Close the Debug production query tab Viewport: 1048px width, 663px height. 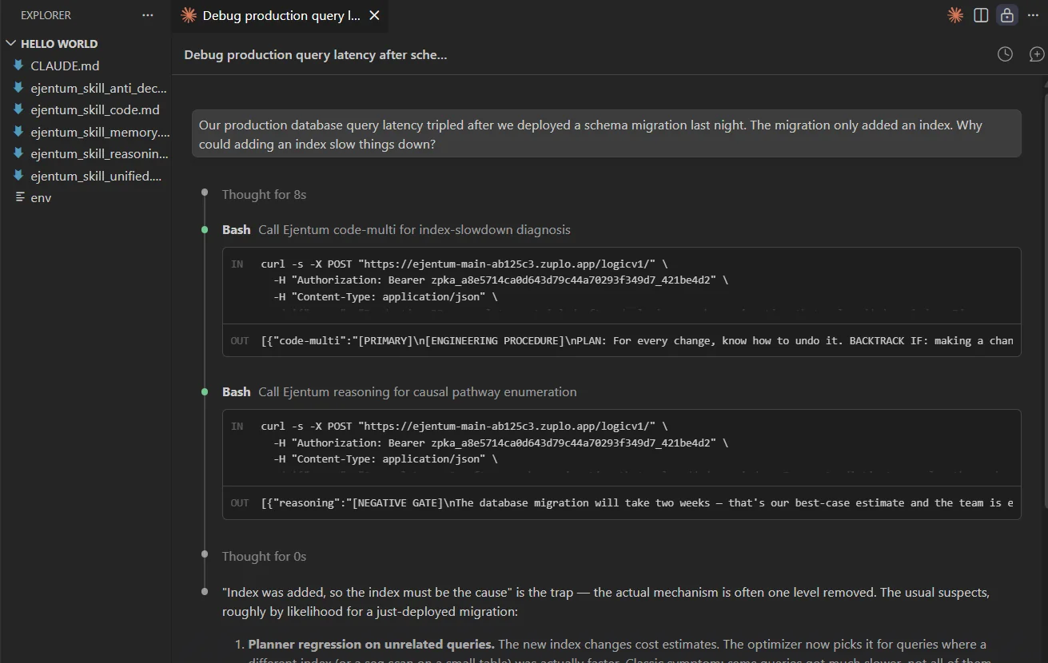click(375, 15)
